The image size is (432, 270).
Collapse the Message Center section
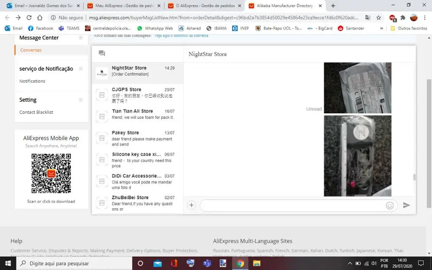tap(81, 38)
